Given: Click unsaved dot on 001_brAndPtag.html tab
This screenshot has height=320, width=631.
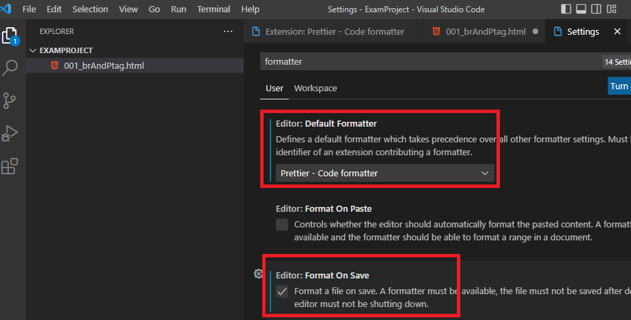Looking at the screenshot, I should pyautogui.click(x=535, y=31).
